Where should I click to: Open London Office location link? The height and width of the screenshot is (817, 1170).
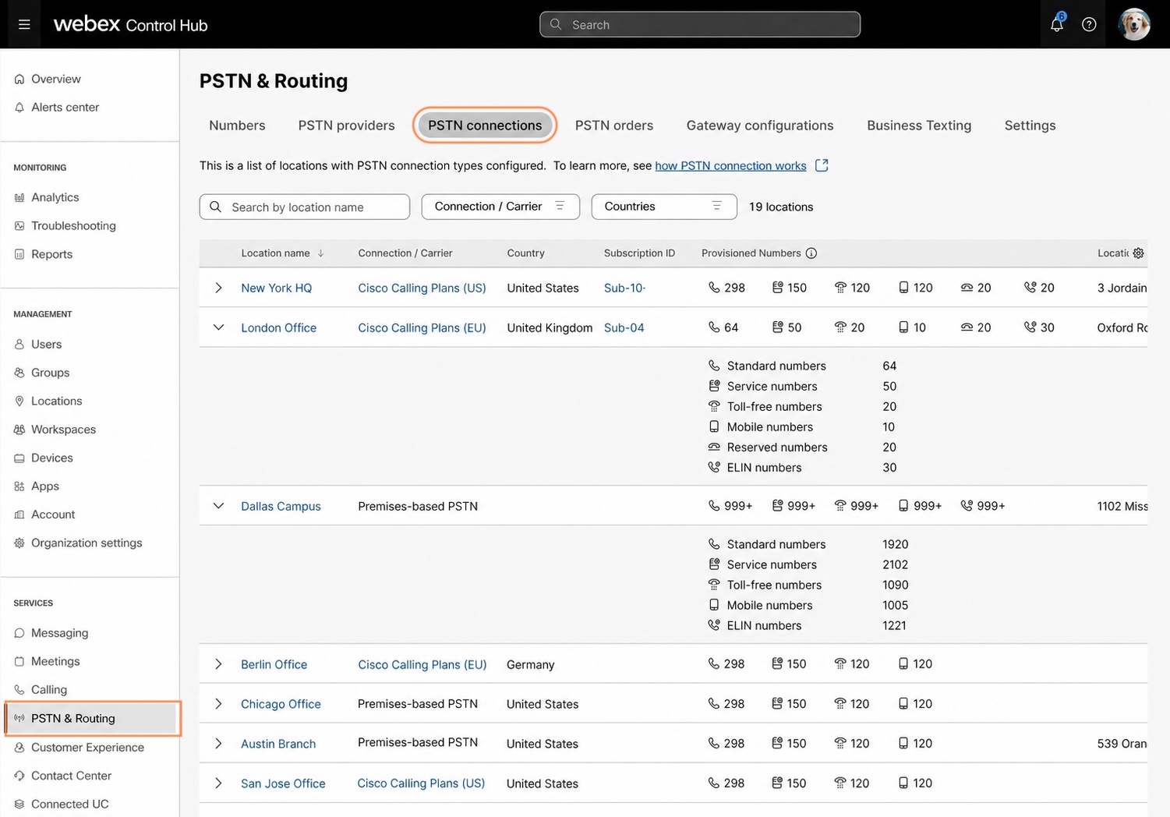278,327
